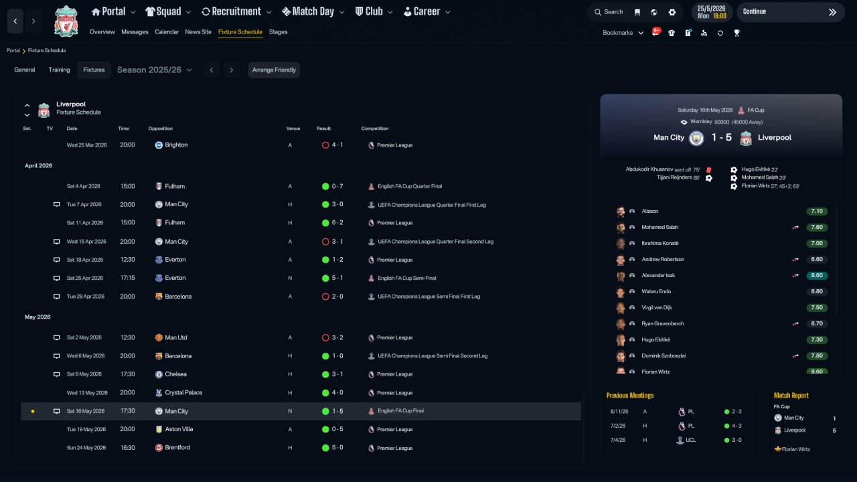Click the scouting person-search shortcut icon
The height and width of the screenshot is (482, 857).
click(x=704, y=33)
